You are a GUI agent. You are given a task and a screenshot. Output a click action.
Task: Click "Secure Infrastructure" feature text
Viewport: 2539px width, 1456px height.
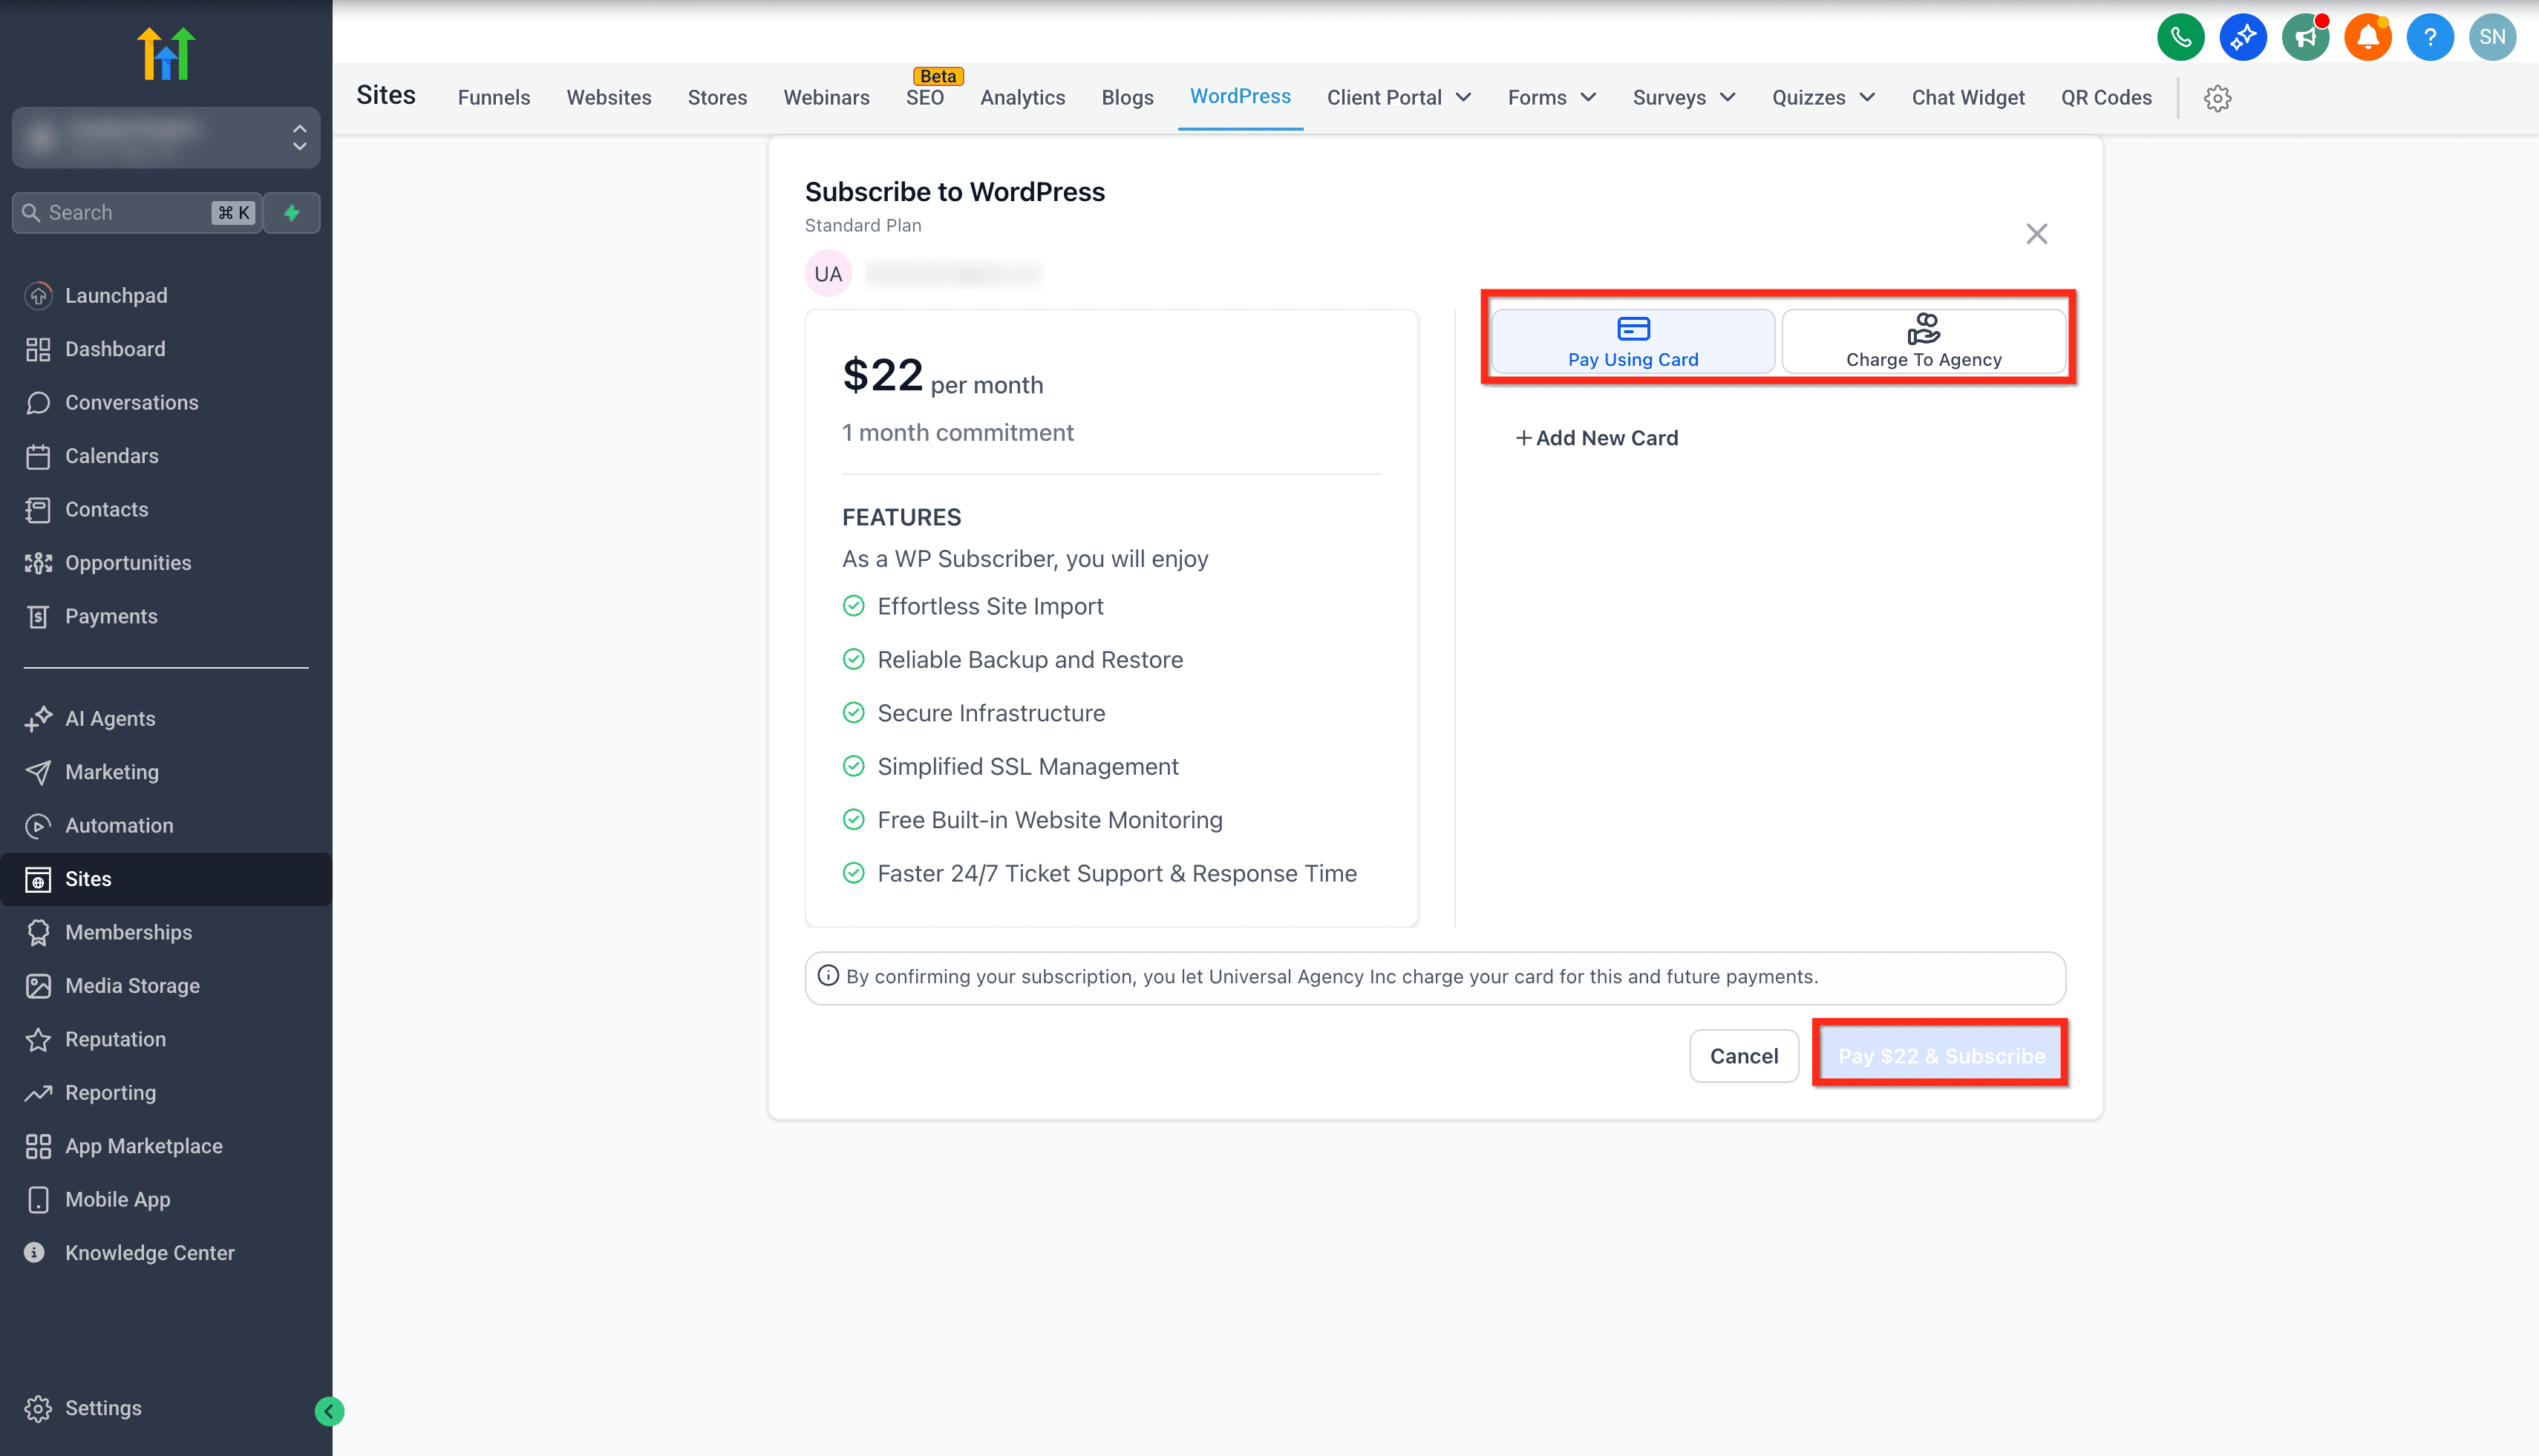991,713
